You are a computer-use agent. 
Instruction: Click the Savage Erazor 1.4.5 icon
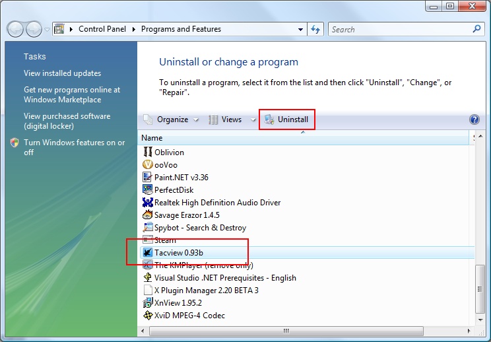[147, 215]
